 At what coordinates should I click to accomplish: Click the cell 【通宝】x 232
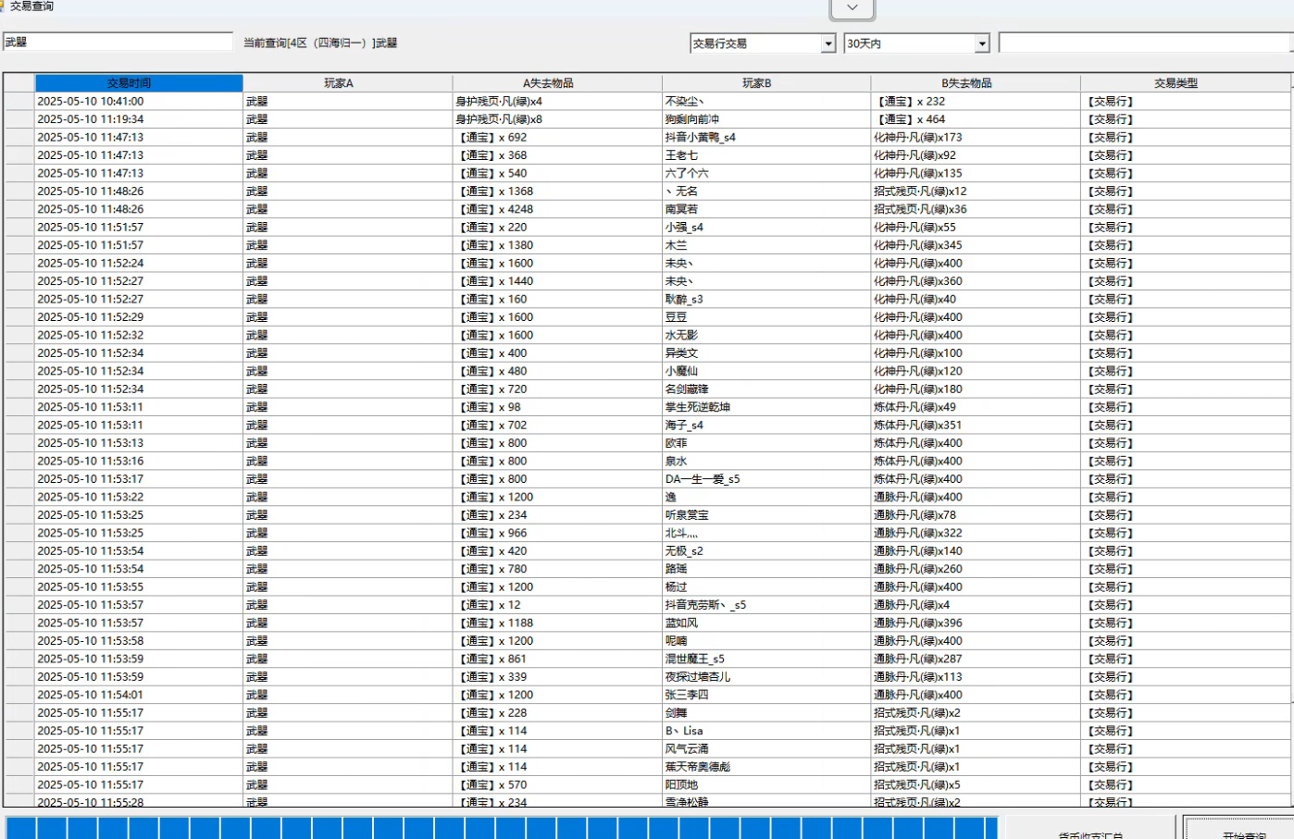(976, 102)
